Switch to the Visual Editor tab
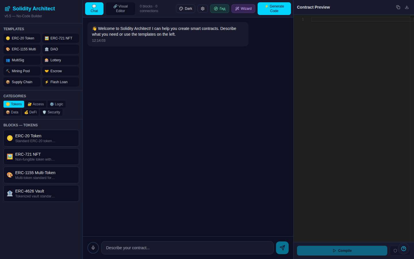This screenshot has width=414, height=259. (x=120, y=9)
